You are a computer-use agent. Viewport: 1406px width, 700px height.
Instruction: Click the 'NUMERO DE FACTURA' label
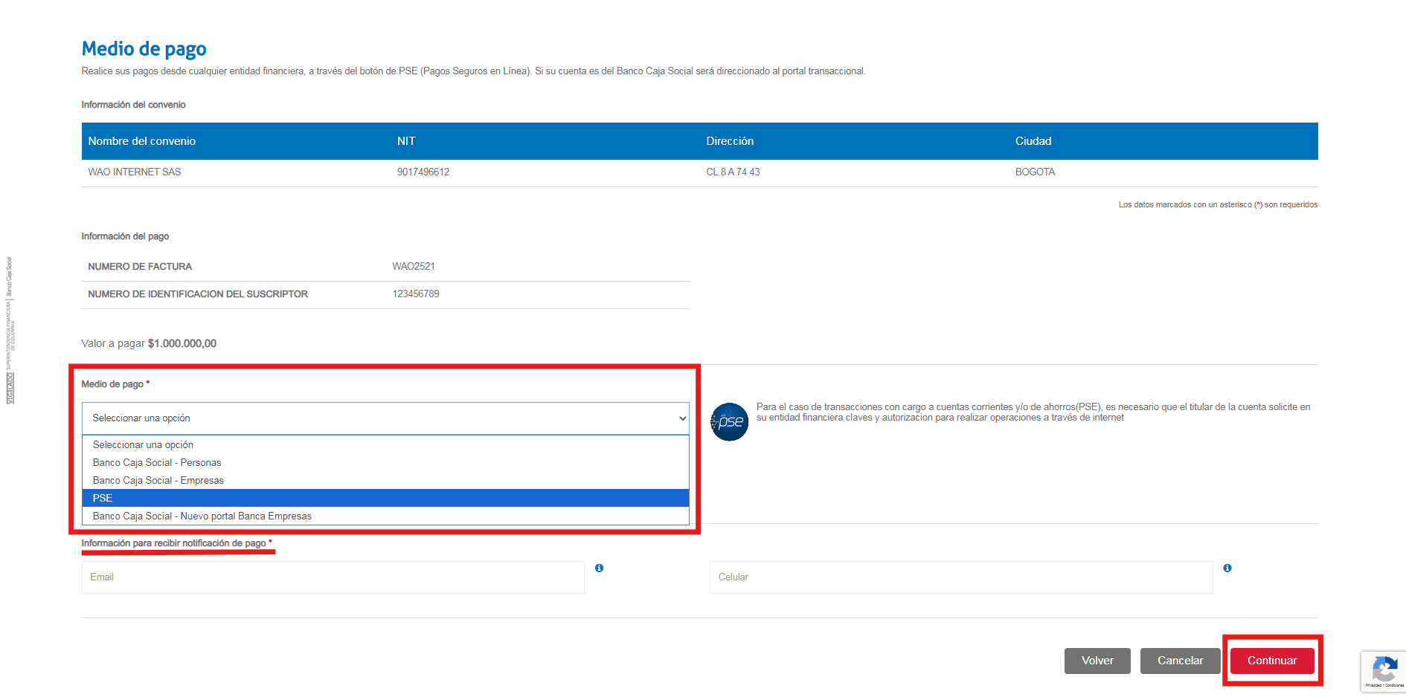coord(140,266)
